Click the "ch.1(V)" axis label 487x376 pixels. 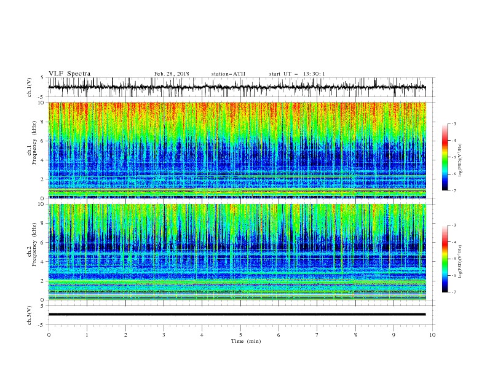point(30,87)
